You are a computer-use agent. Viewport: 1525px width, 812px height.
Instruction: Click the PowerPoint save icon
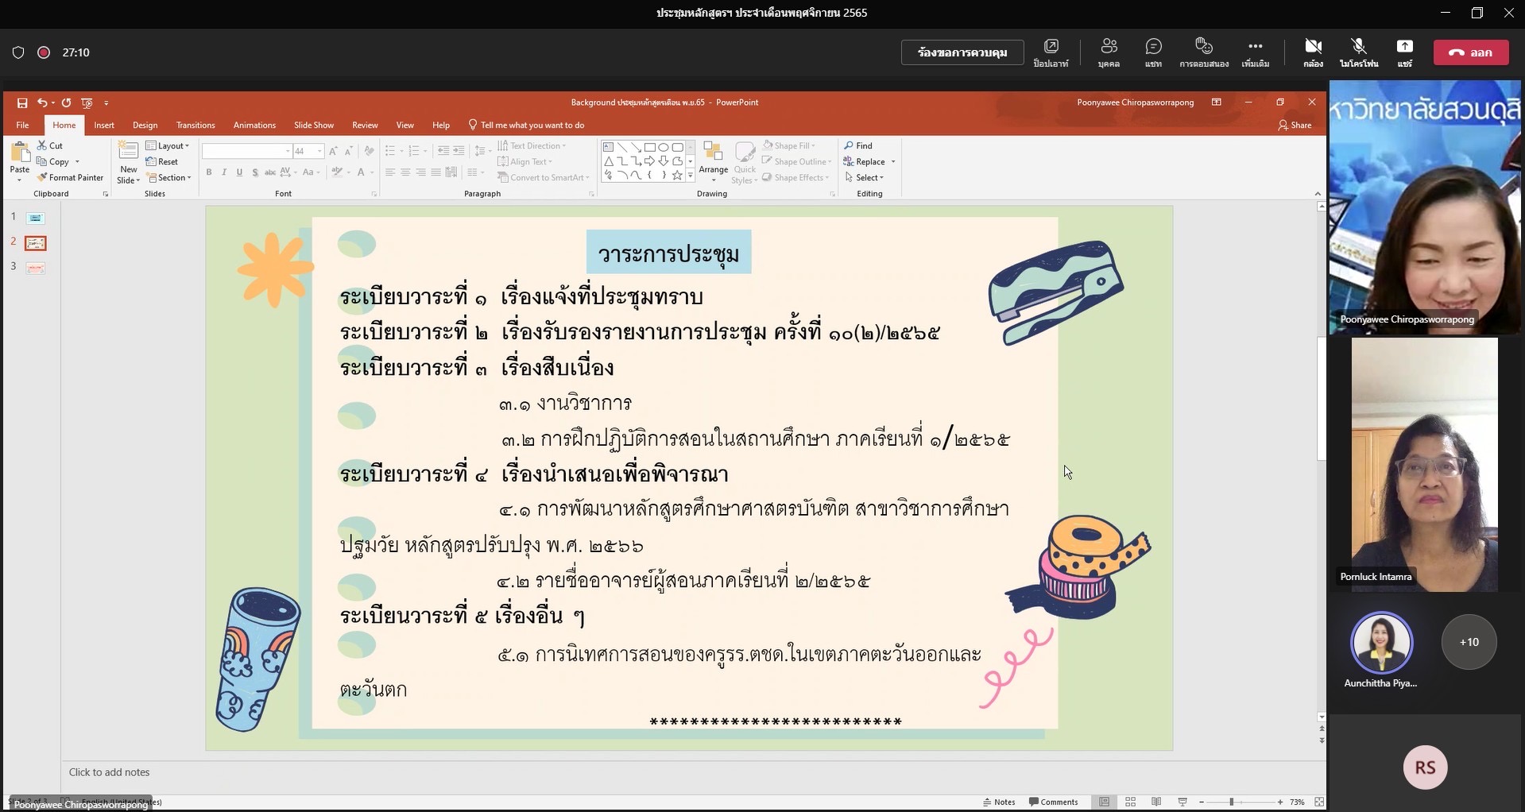[x=22, y=102]
